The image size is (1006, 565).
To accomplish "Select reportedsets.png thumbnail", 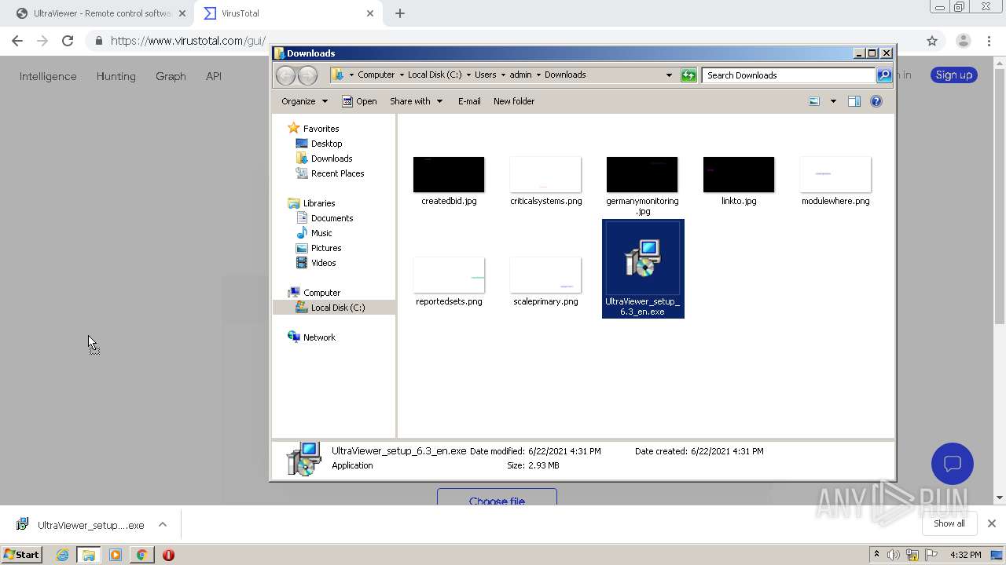I will pos(449,275).
